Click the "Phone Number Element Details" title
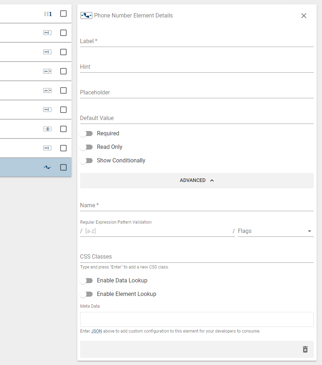322x365 pixels. [134, 16]
